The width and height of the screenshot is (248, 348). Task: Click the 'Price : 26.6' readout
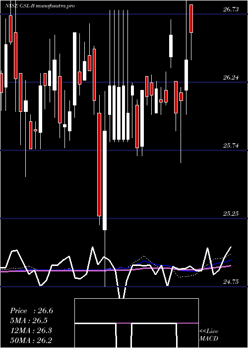click(x=31, y=311)
